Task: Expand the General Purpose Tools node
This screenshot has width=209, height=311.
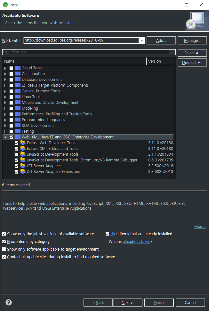Action: [5, 91]
